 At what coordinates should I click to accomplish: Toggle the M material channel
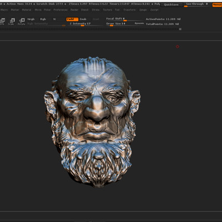point(54,19)
